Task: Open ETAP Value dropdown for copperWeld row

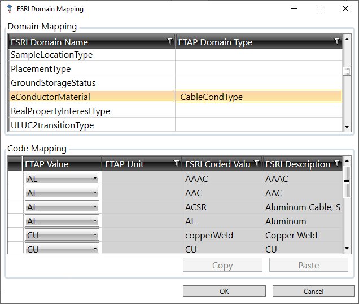Action: (62, 235)
